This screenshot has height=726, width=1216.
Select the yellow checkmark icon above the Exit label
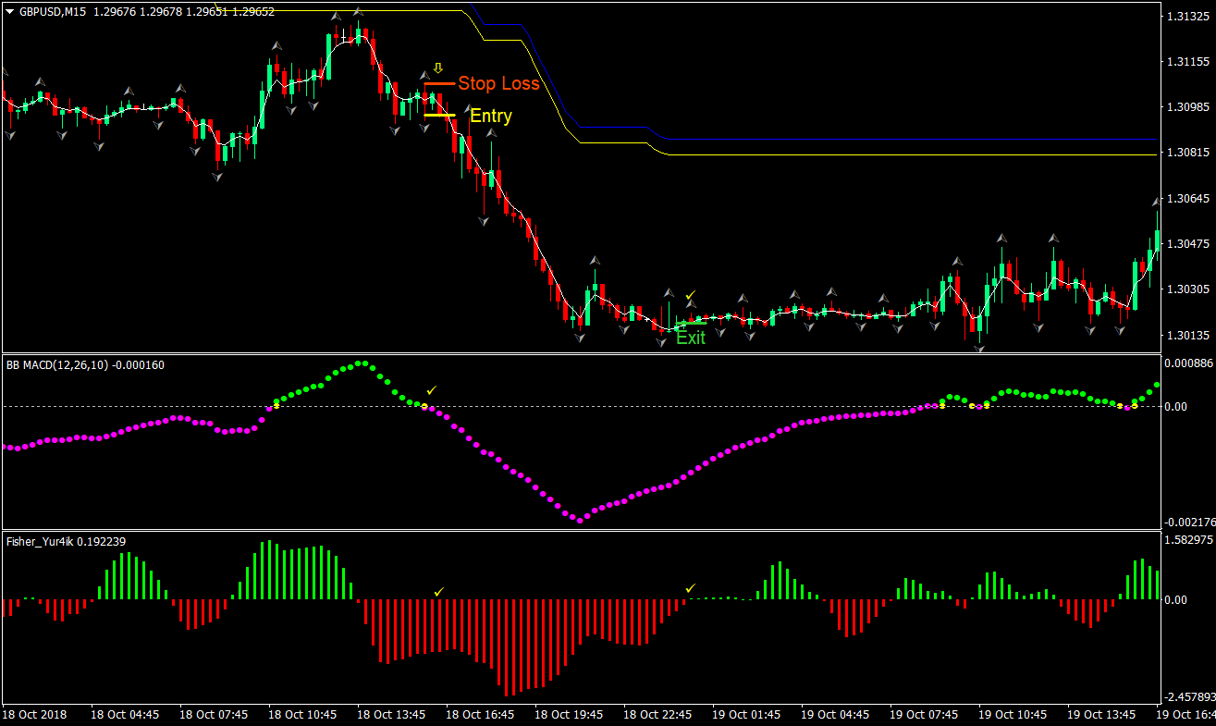click(689, 294)
